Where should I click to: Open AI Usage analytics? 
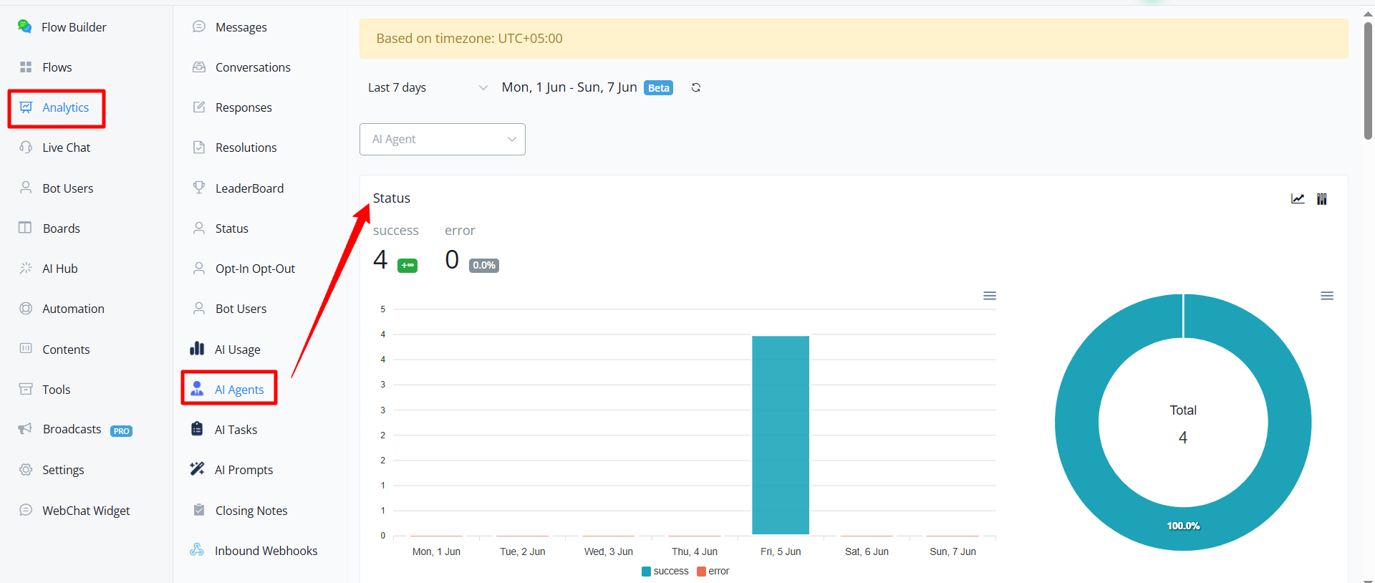(x=226, y=350)
